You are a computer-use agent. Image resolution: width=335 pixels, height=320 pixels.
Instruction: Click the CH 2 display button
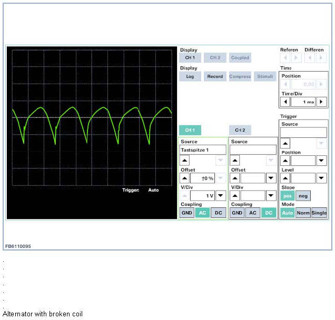(x=215, y=58)
